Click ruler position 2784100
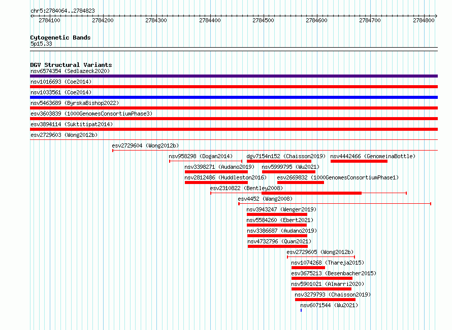The height and width of the screenshot is (330, 452). tap(49, 20)
